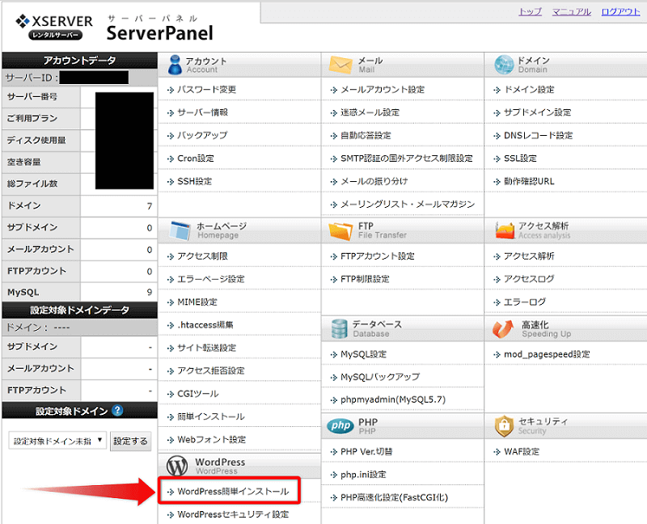The height and width of the screenshot is (524, 647).
Task: Open FTPアカウント設定
Action: 377,256
